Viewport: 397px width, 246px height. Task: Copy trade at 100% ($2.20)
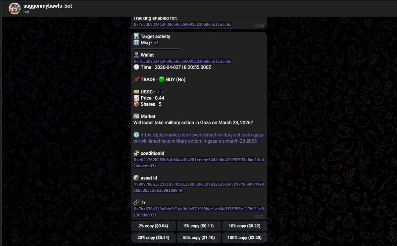point(244,238)
